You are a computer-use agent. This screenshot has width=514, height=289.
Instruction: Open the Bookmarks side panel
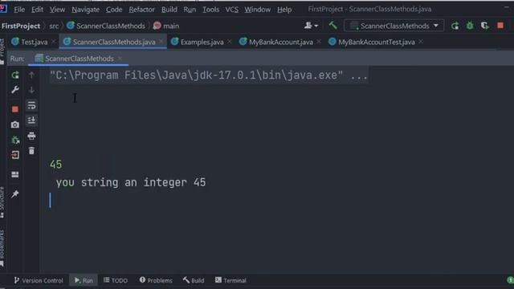click(2, 248)
